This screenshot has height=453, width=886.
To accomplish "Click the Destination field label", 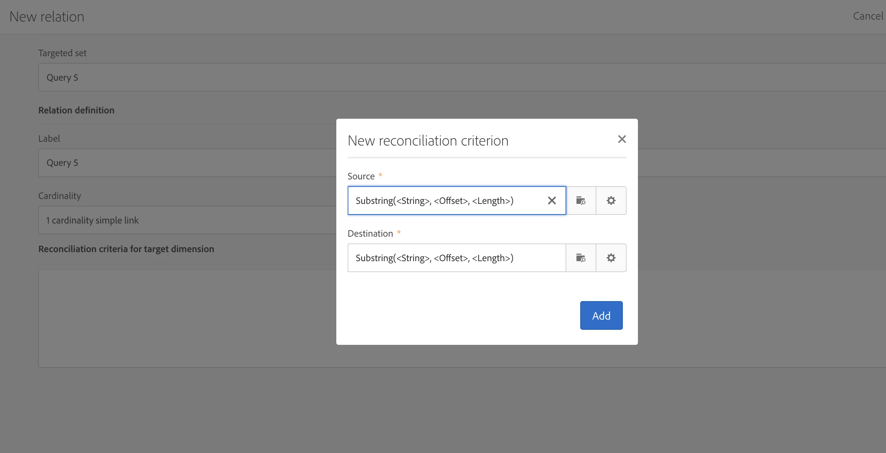I will pos(370,234).
